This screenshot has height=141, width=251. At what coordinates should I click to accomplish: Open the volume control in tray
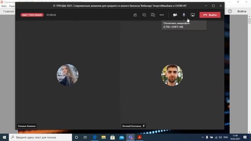pos(220,137)
